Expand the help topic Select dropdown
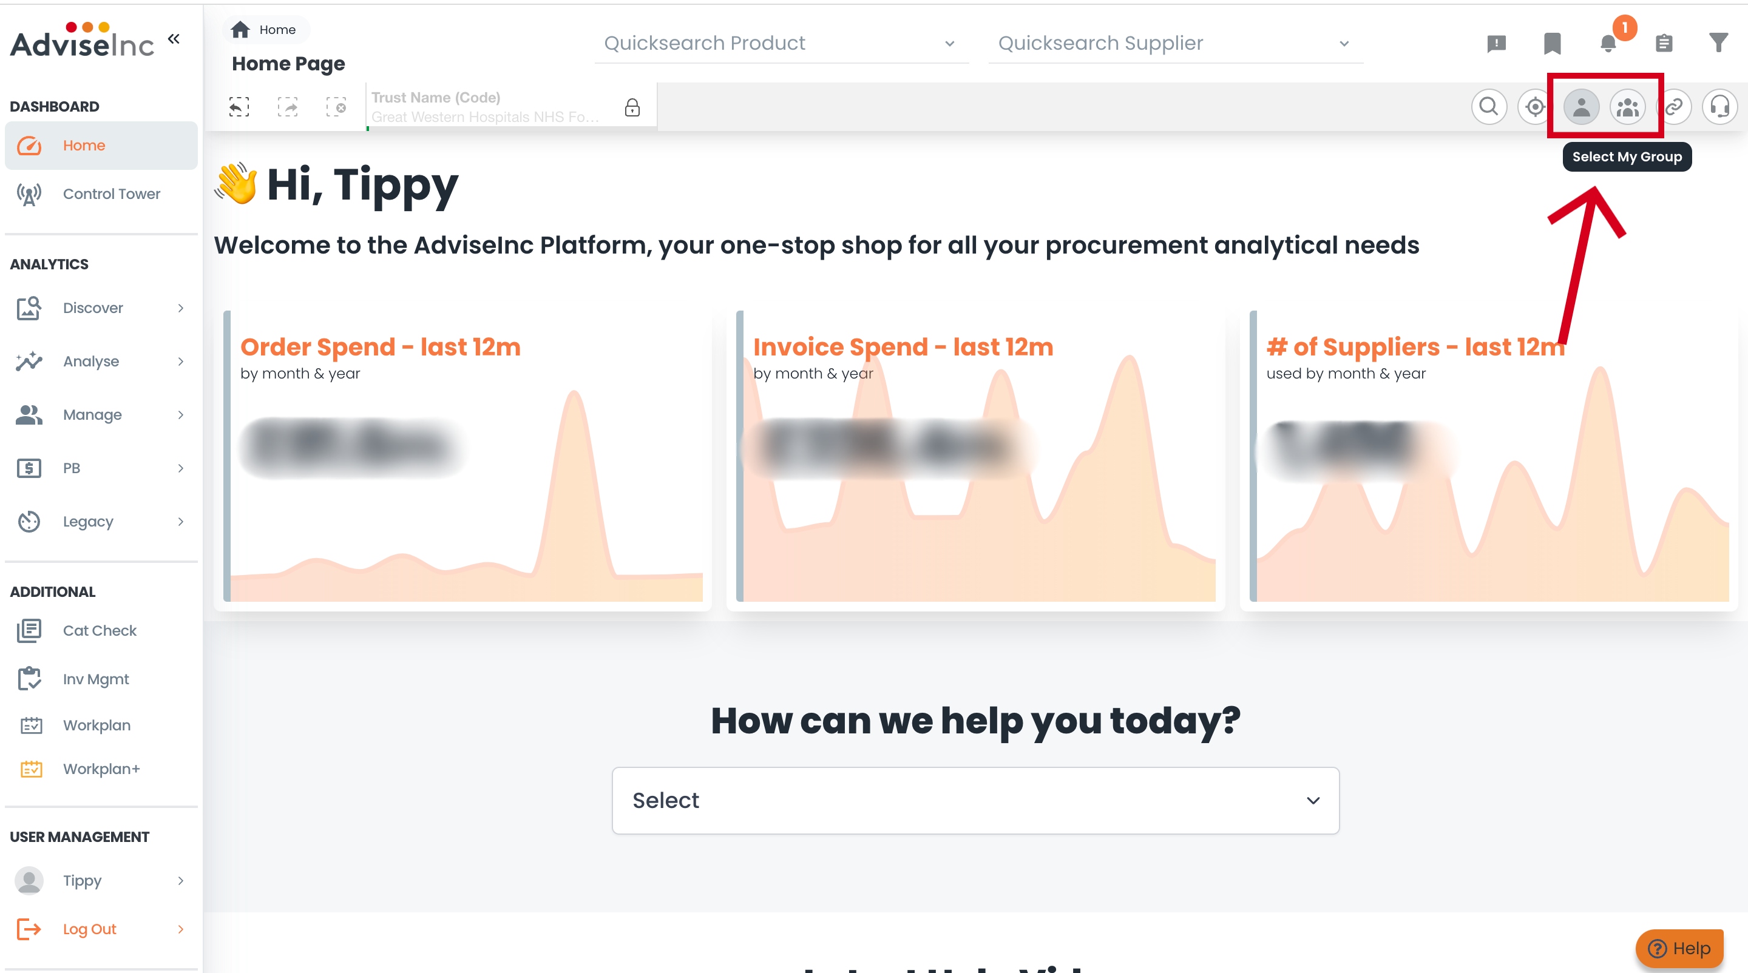Viewport: 1748px width, 973px height. click(975, 800)
